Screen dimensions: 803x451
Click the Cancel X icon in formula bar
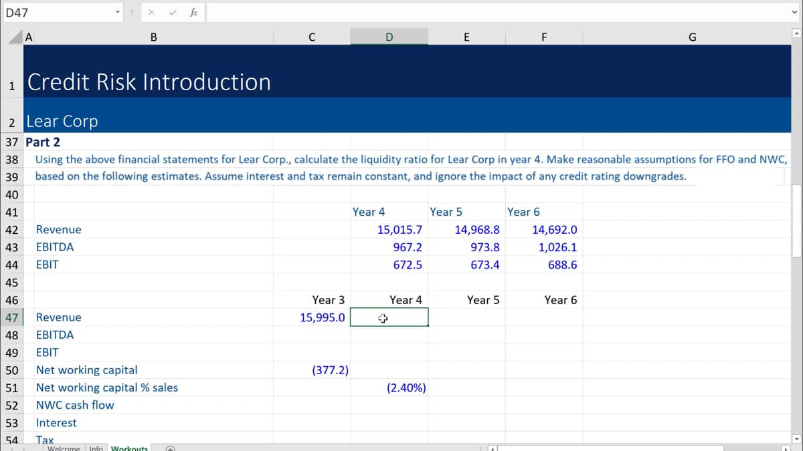point(153,12)
